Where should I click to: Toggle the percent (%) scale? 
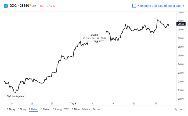[x=176, y=109]
